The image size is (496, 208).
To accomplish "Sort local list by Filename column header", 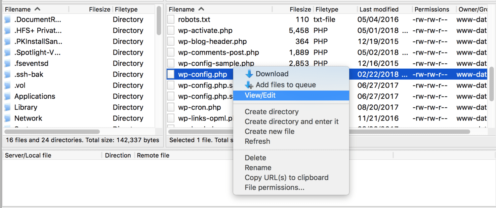I will click(x=18, y=9).
